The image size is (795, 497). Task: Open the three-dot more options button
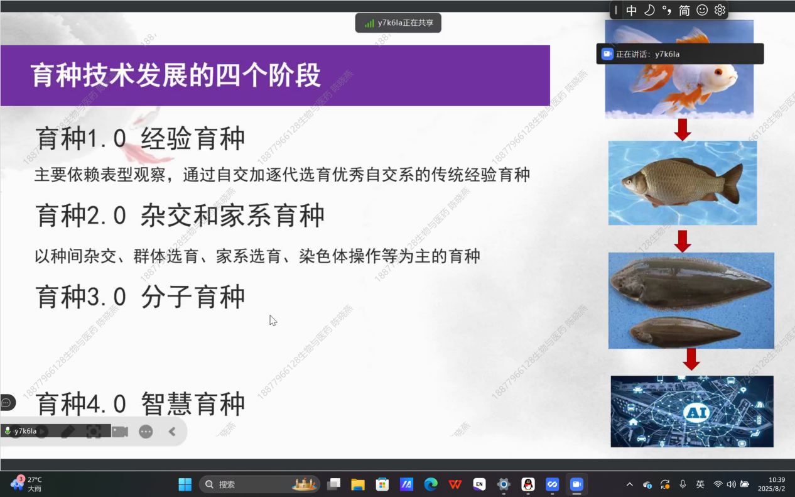point(146,432)
